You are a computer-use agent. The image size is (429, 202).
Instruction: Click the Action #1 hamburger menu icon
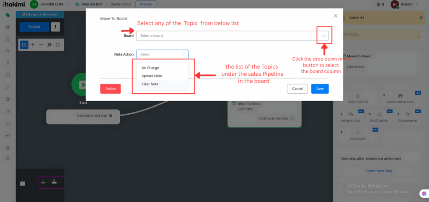[421, 18]
